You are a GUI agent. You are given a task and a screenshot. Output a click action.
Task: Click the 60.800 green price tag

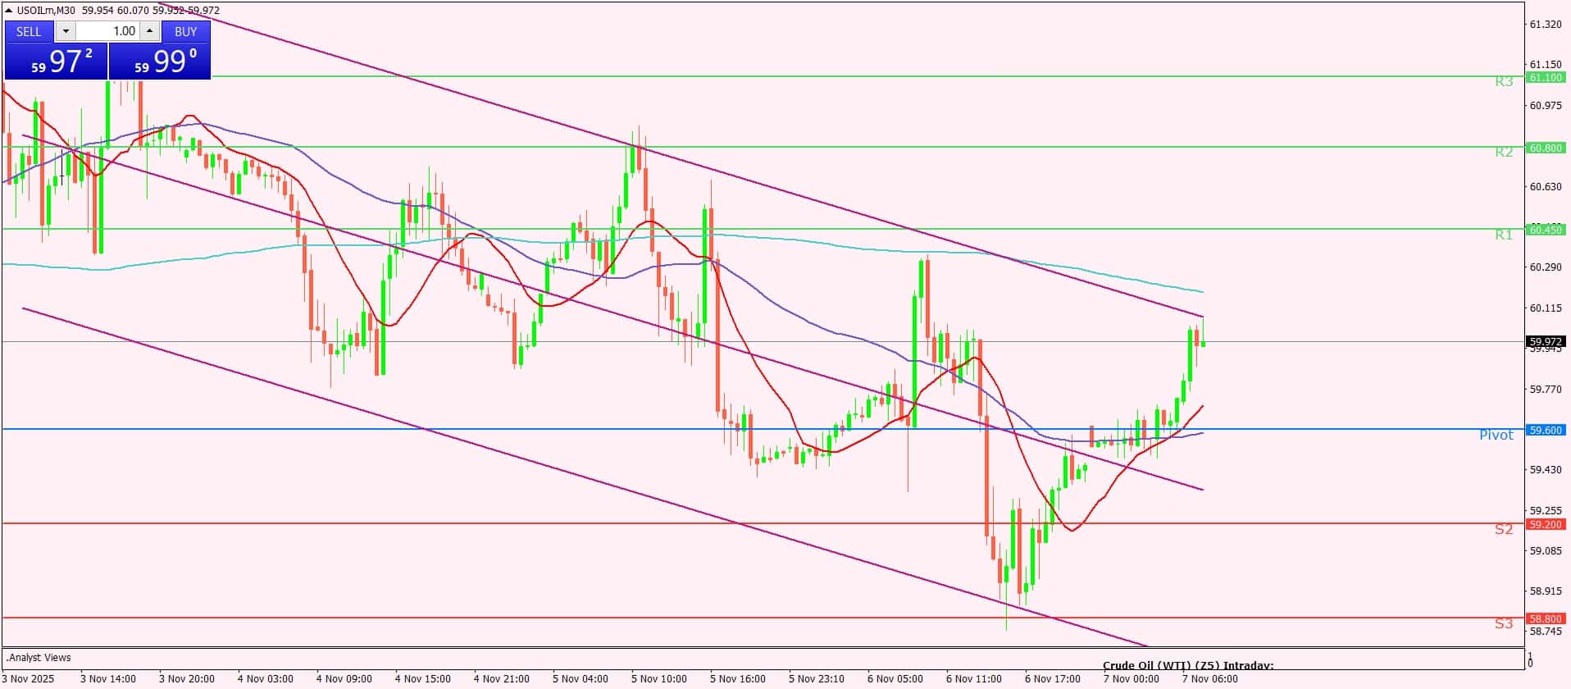pos(1545,148)
